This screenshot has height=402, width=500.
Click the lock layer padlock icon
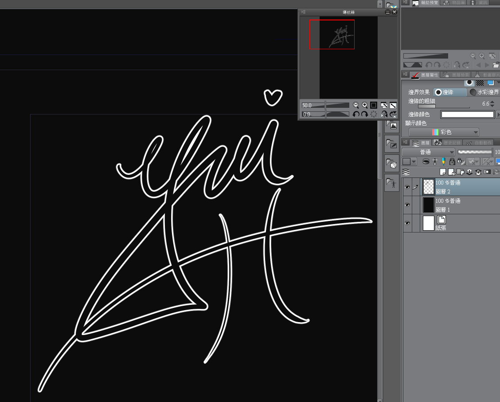click(x=452, y=162)
